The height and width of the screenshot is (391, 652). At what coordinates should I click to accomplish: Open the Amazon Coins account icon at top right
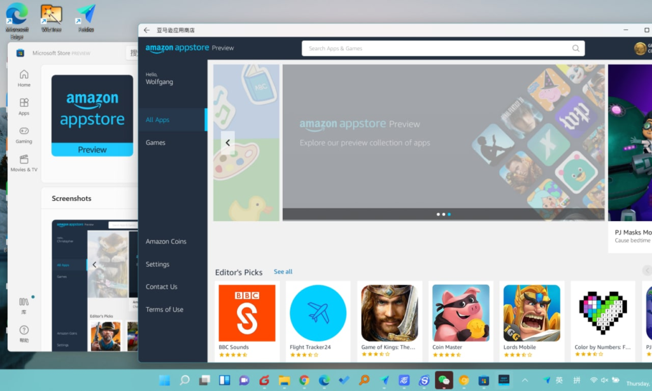(640, 48)
